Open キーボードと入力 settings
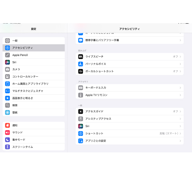This screenshot has width=192, height=176. click(x=130, y=88)
